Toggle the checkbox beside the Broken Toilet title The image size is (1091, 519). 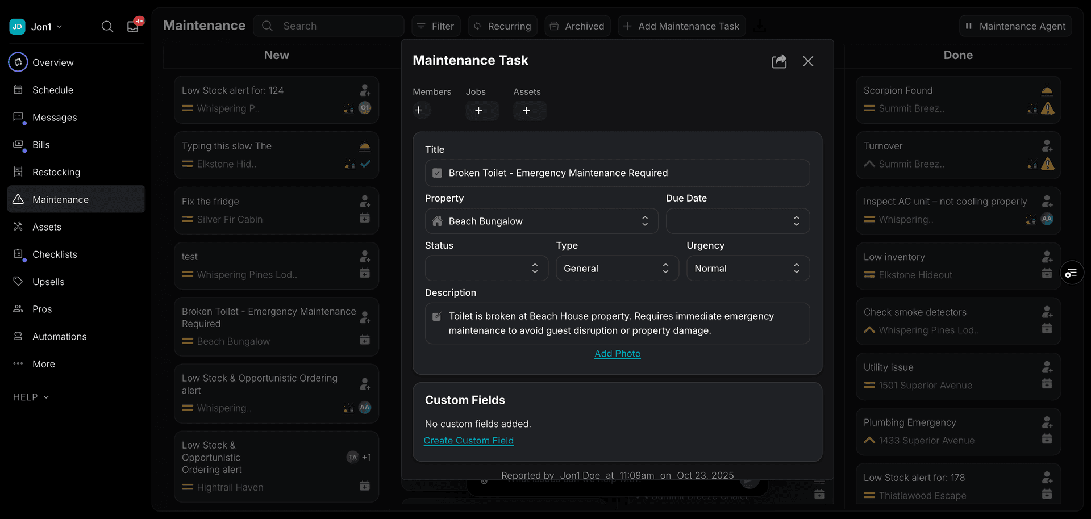click(x=438, y=173)
